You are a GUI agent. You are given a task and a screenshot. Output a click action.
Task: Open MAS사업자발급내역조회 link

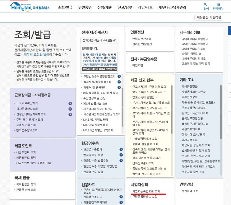click(98, 130)
